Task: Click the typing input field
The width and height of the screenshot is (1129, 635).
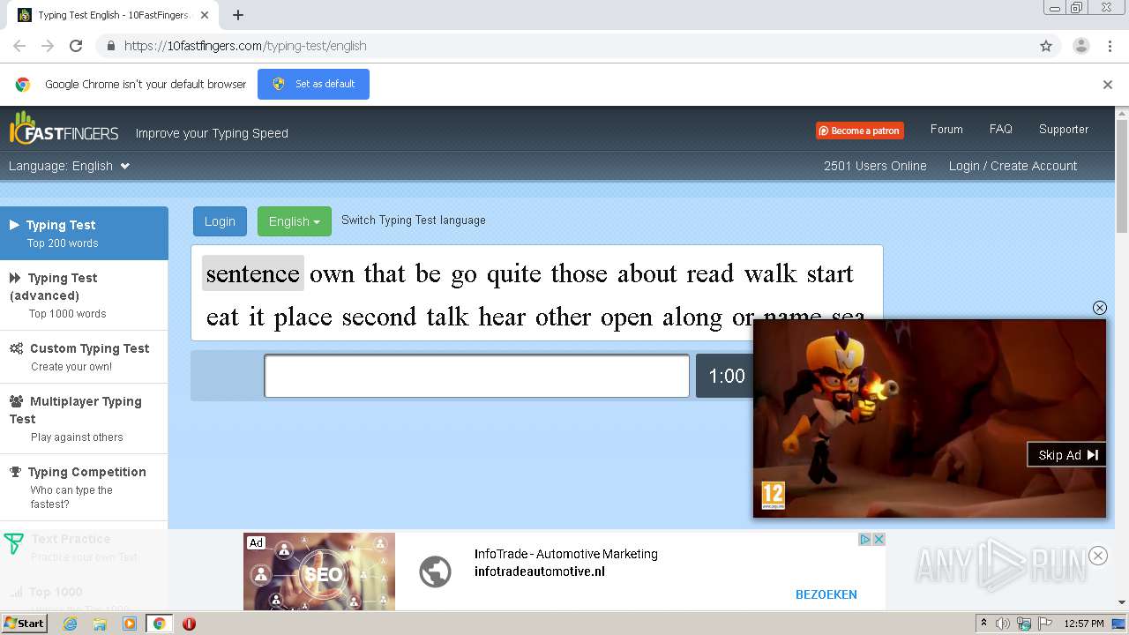Action: [x=476, y=376]
